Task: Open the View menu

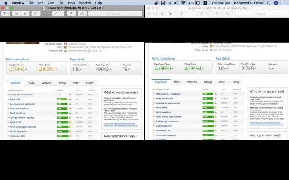Action: click(x=51, y=3)
